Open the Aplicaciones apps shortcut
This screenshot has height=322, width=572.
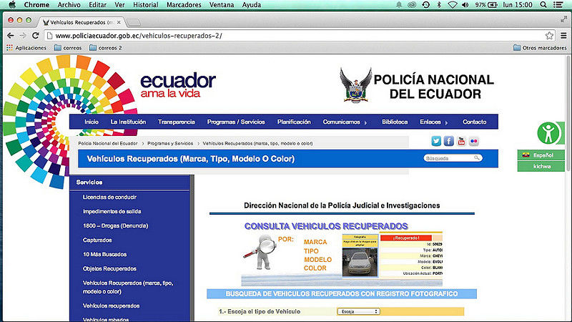26,48
